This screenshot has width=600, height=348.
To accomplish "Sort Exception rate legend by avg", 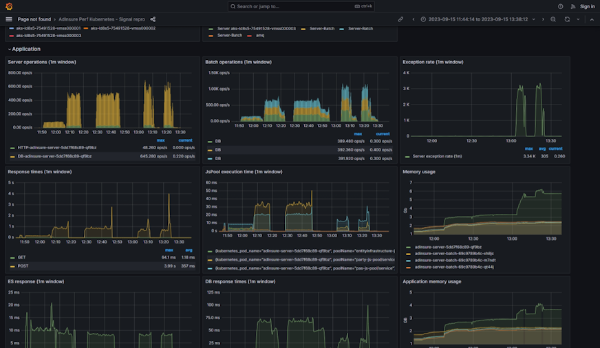I will [x=542, y=149].
